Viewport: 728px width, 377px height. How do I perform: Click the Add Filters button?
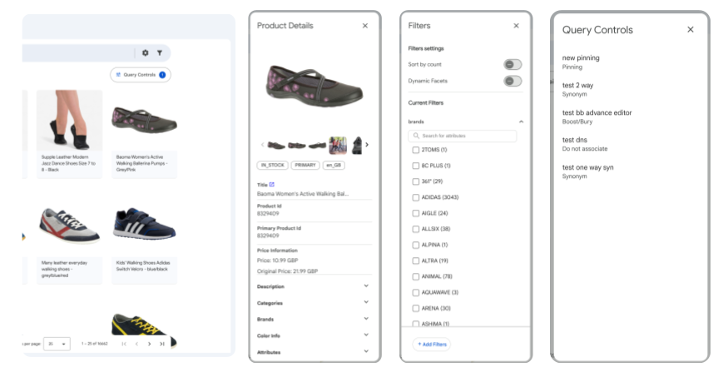[432, 345]
